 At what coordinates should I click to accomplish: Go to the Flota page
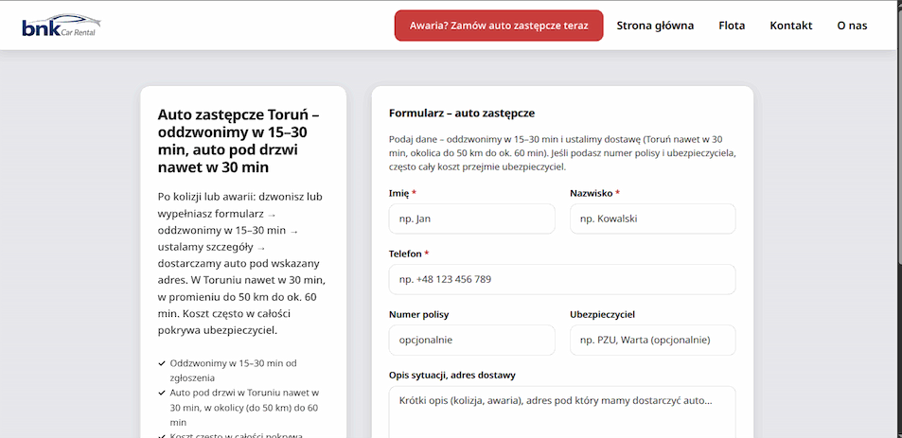click(x=732, y=26)
